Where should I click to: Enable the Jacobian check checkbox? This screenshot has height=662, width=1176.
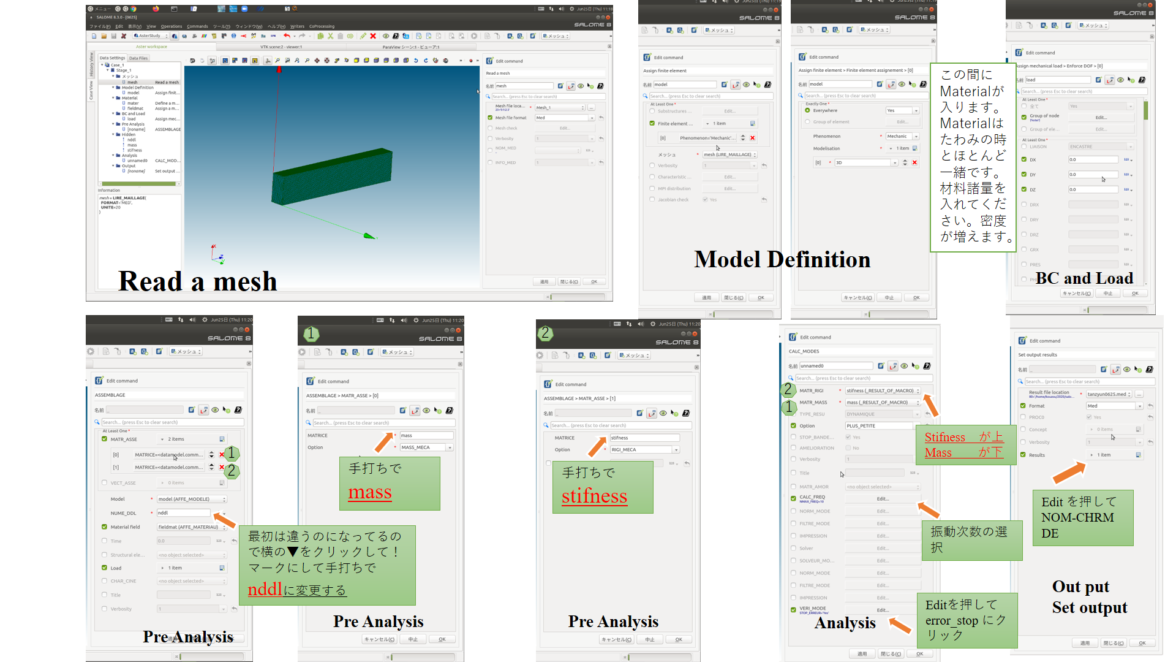pyautogui.click(x=652, y=199)
